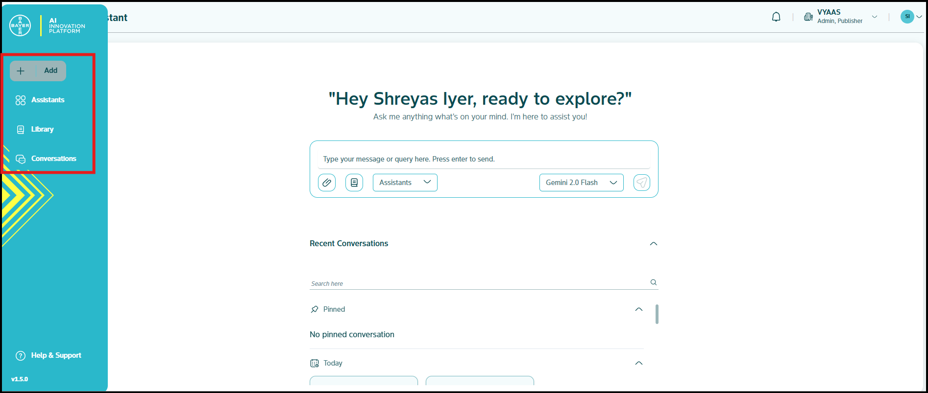Viewport: 928px width, 393px height.
Task: Collapse the Pinned conversations section
Action: point(638,309)
